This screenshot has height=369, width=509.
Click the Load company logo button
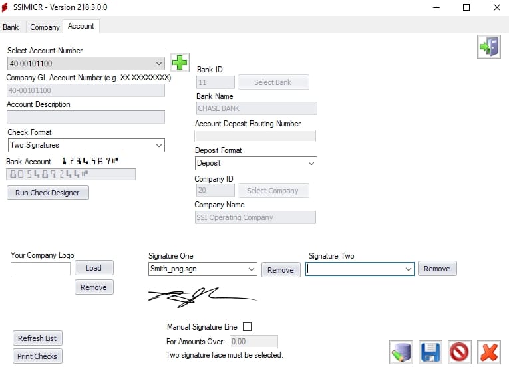[x=94, y=268]
